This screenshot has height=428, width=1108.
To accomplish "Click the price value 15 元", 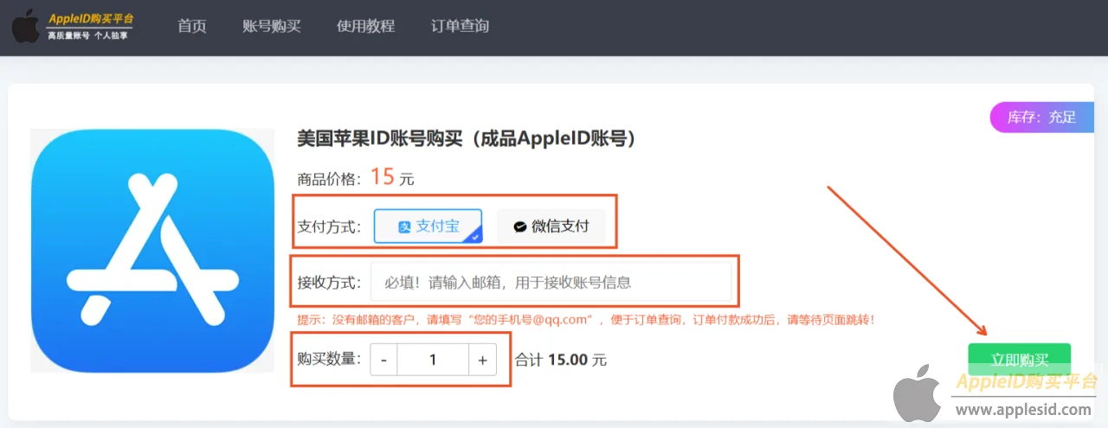I will pos(393,178).
